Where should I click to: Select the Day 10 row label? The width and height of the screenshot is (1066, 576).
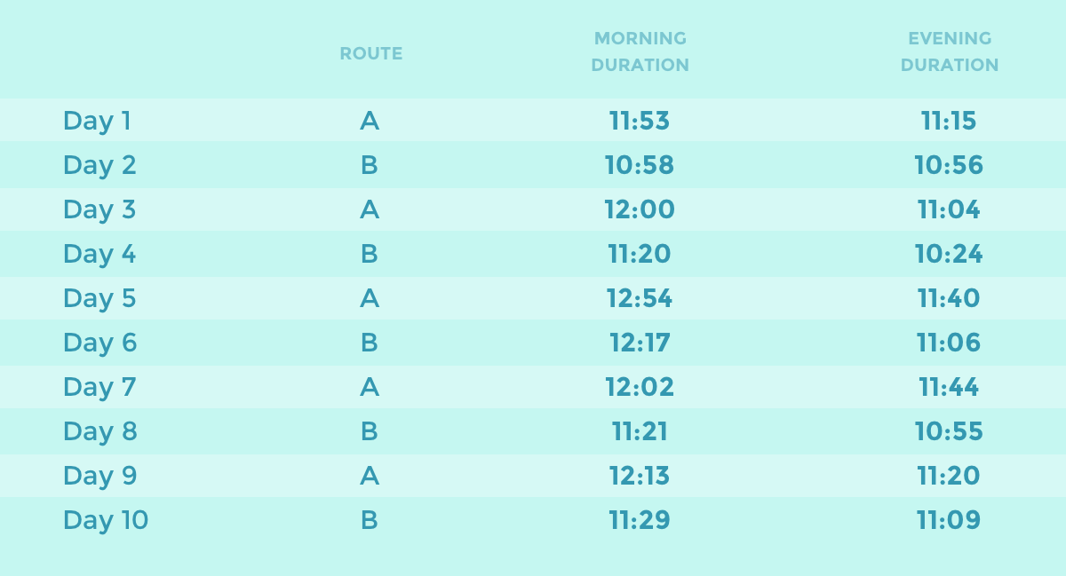coord(106,520)
